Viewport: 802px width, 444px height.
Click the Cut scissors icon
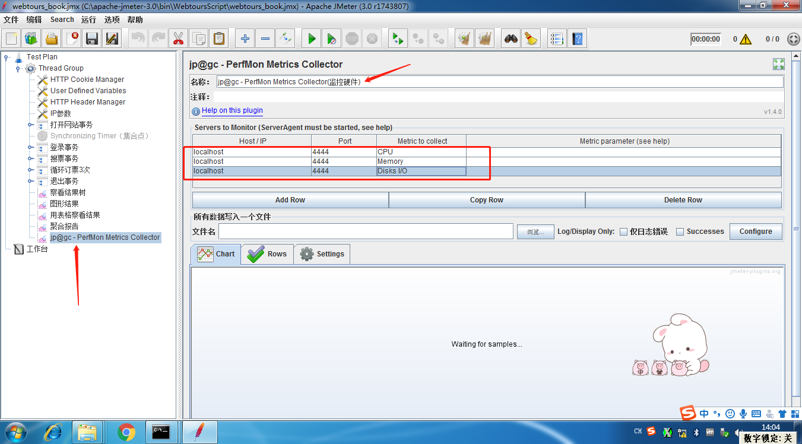pos(177,39)
